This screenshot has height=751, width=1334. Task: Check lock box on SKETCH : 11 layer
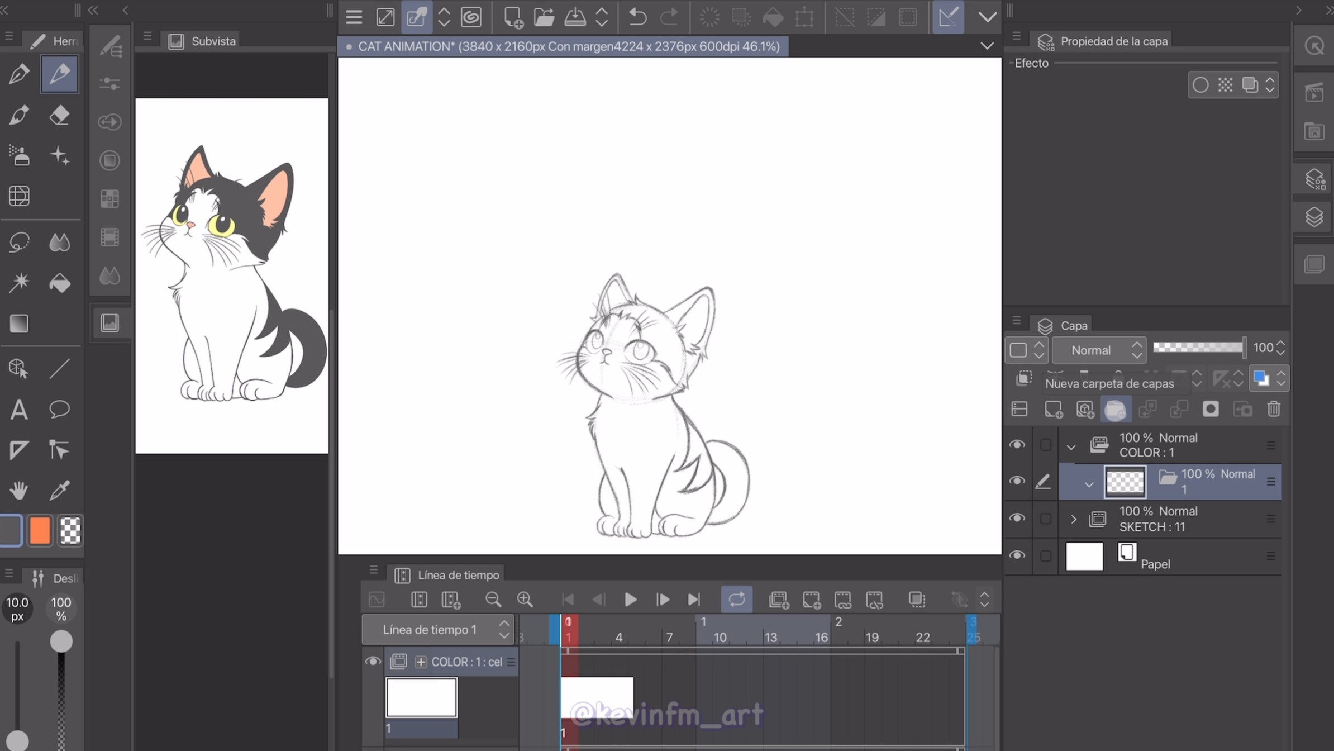pyautogui.click(x=1046, y=519)
